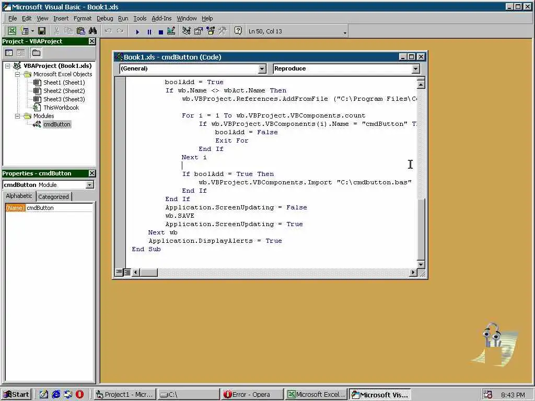The image size is (535, 401).
Task: Open the Edit menu
Action: [27, 18]
